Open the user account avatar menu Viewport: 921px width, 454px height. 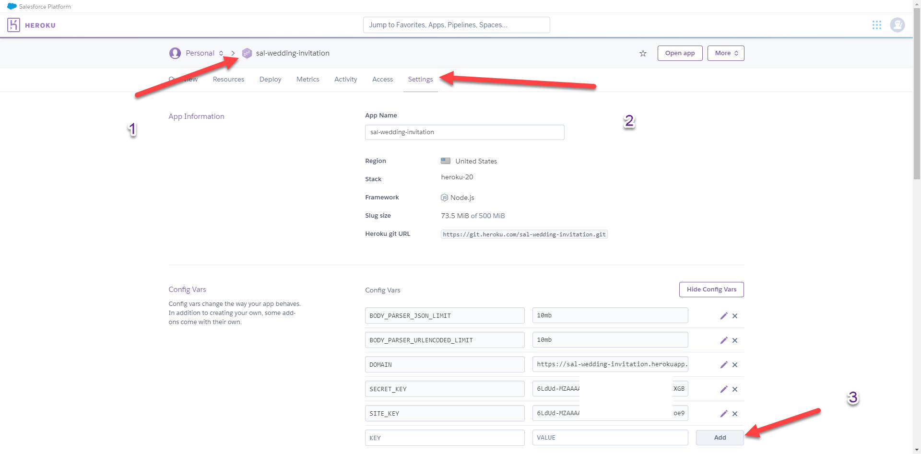click(897, 25)
